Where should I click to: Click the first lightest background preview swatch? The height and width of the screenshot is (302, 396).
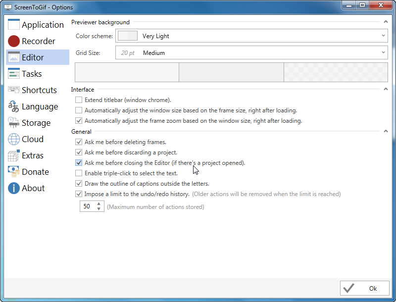(x=127, y=72)
